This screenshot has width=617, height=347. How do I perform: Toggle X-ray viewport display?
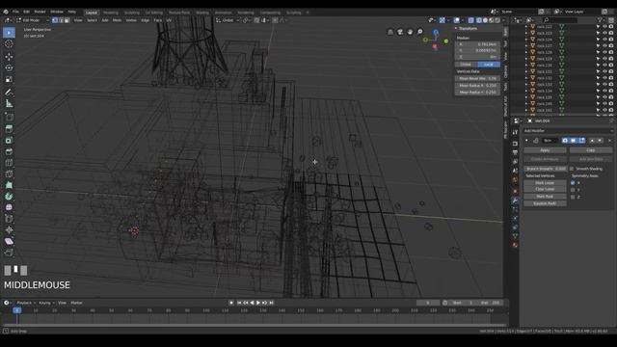[x=471, y=20]
